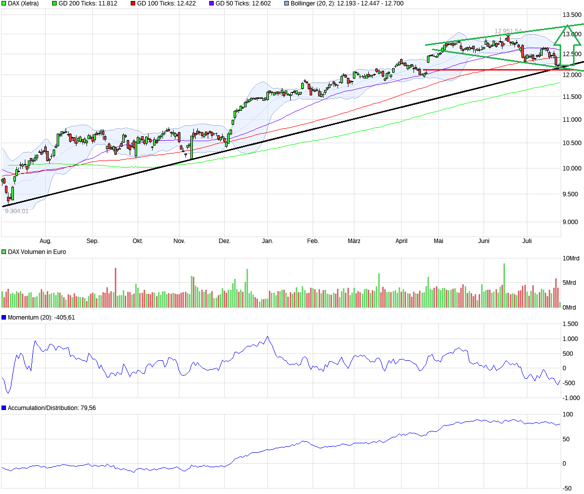Click the -50 accumulation axis label
The image size is (584, 494).
[566, 489]
